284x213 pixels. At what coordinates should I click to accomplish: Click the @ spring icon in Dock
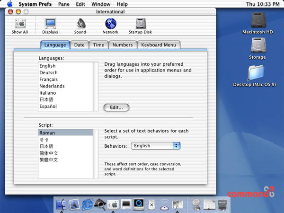pyautogui.click(x=196, y=204)
